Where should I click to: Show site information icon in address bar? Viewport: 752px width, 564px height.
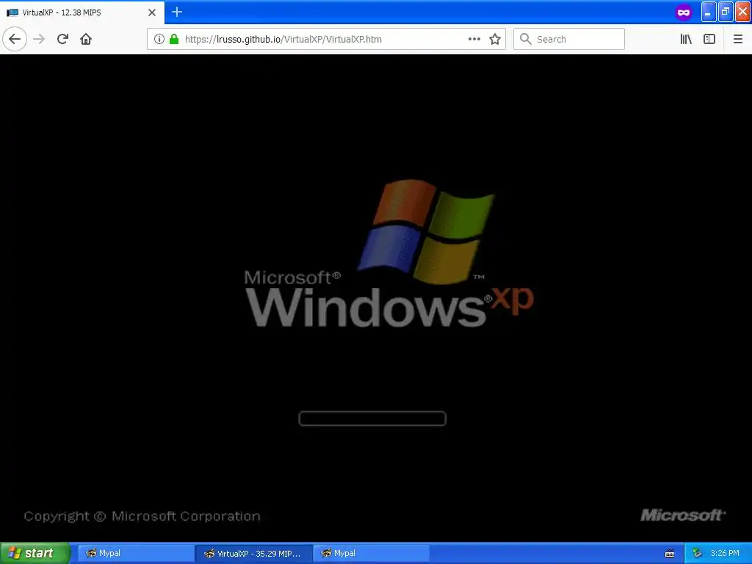[x=159, y=39]
